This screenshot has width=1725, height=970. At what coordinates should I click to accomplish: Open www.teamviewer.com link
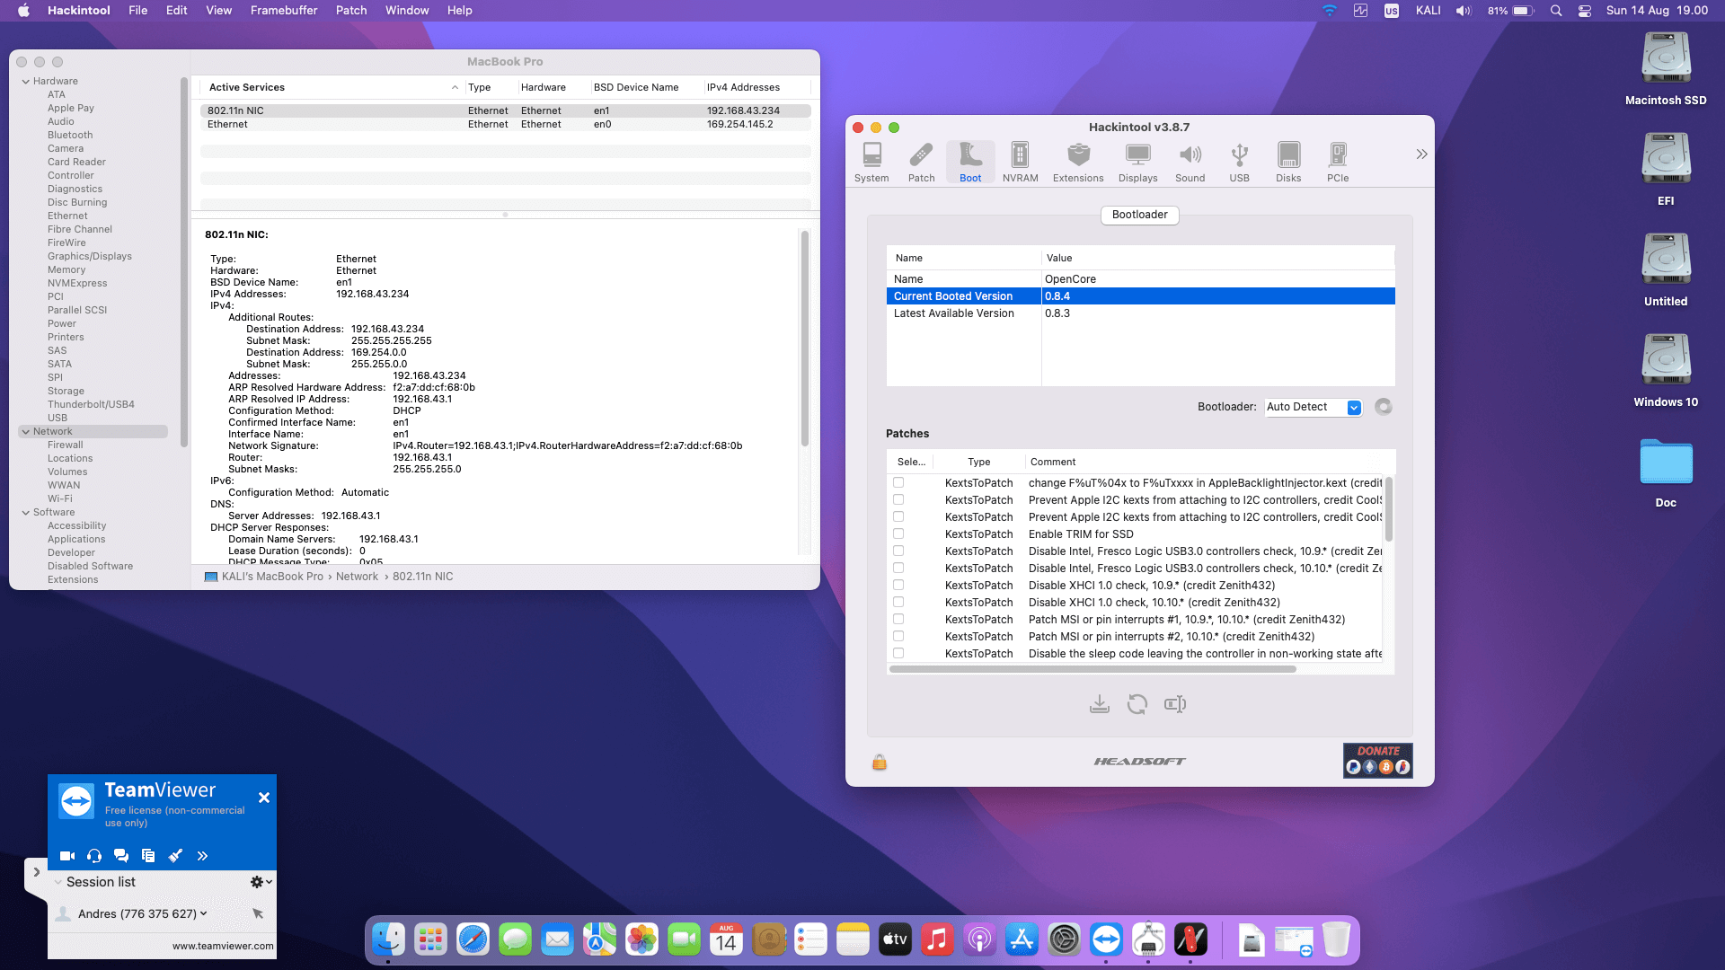coord(223,946)
